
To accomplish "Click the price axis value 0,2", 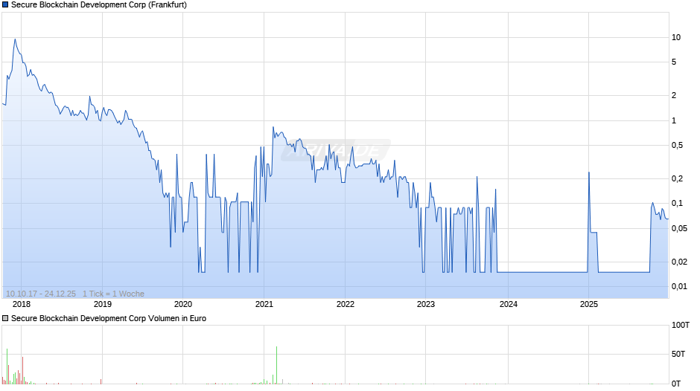I will [677, 179].
